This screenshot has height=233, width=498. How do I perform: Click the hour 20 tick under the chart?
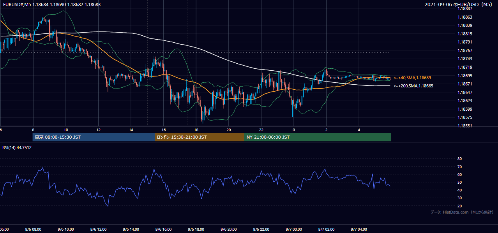tap(228, 130)
